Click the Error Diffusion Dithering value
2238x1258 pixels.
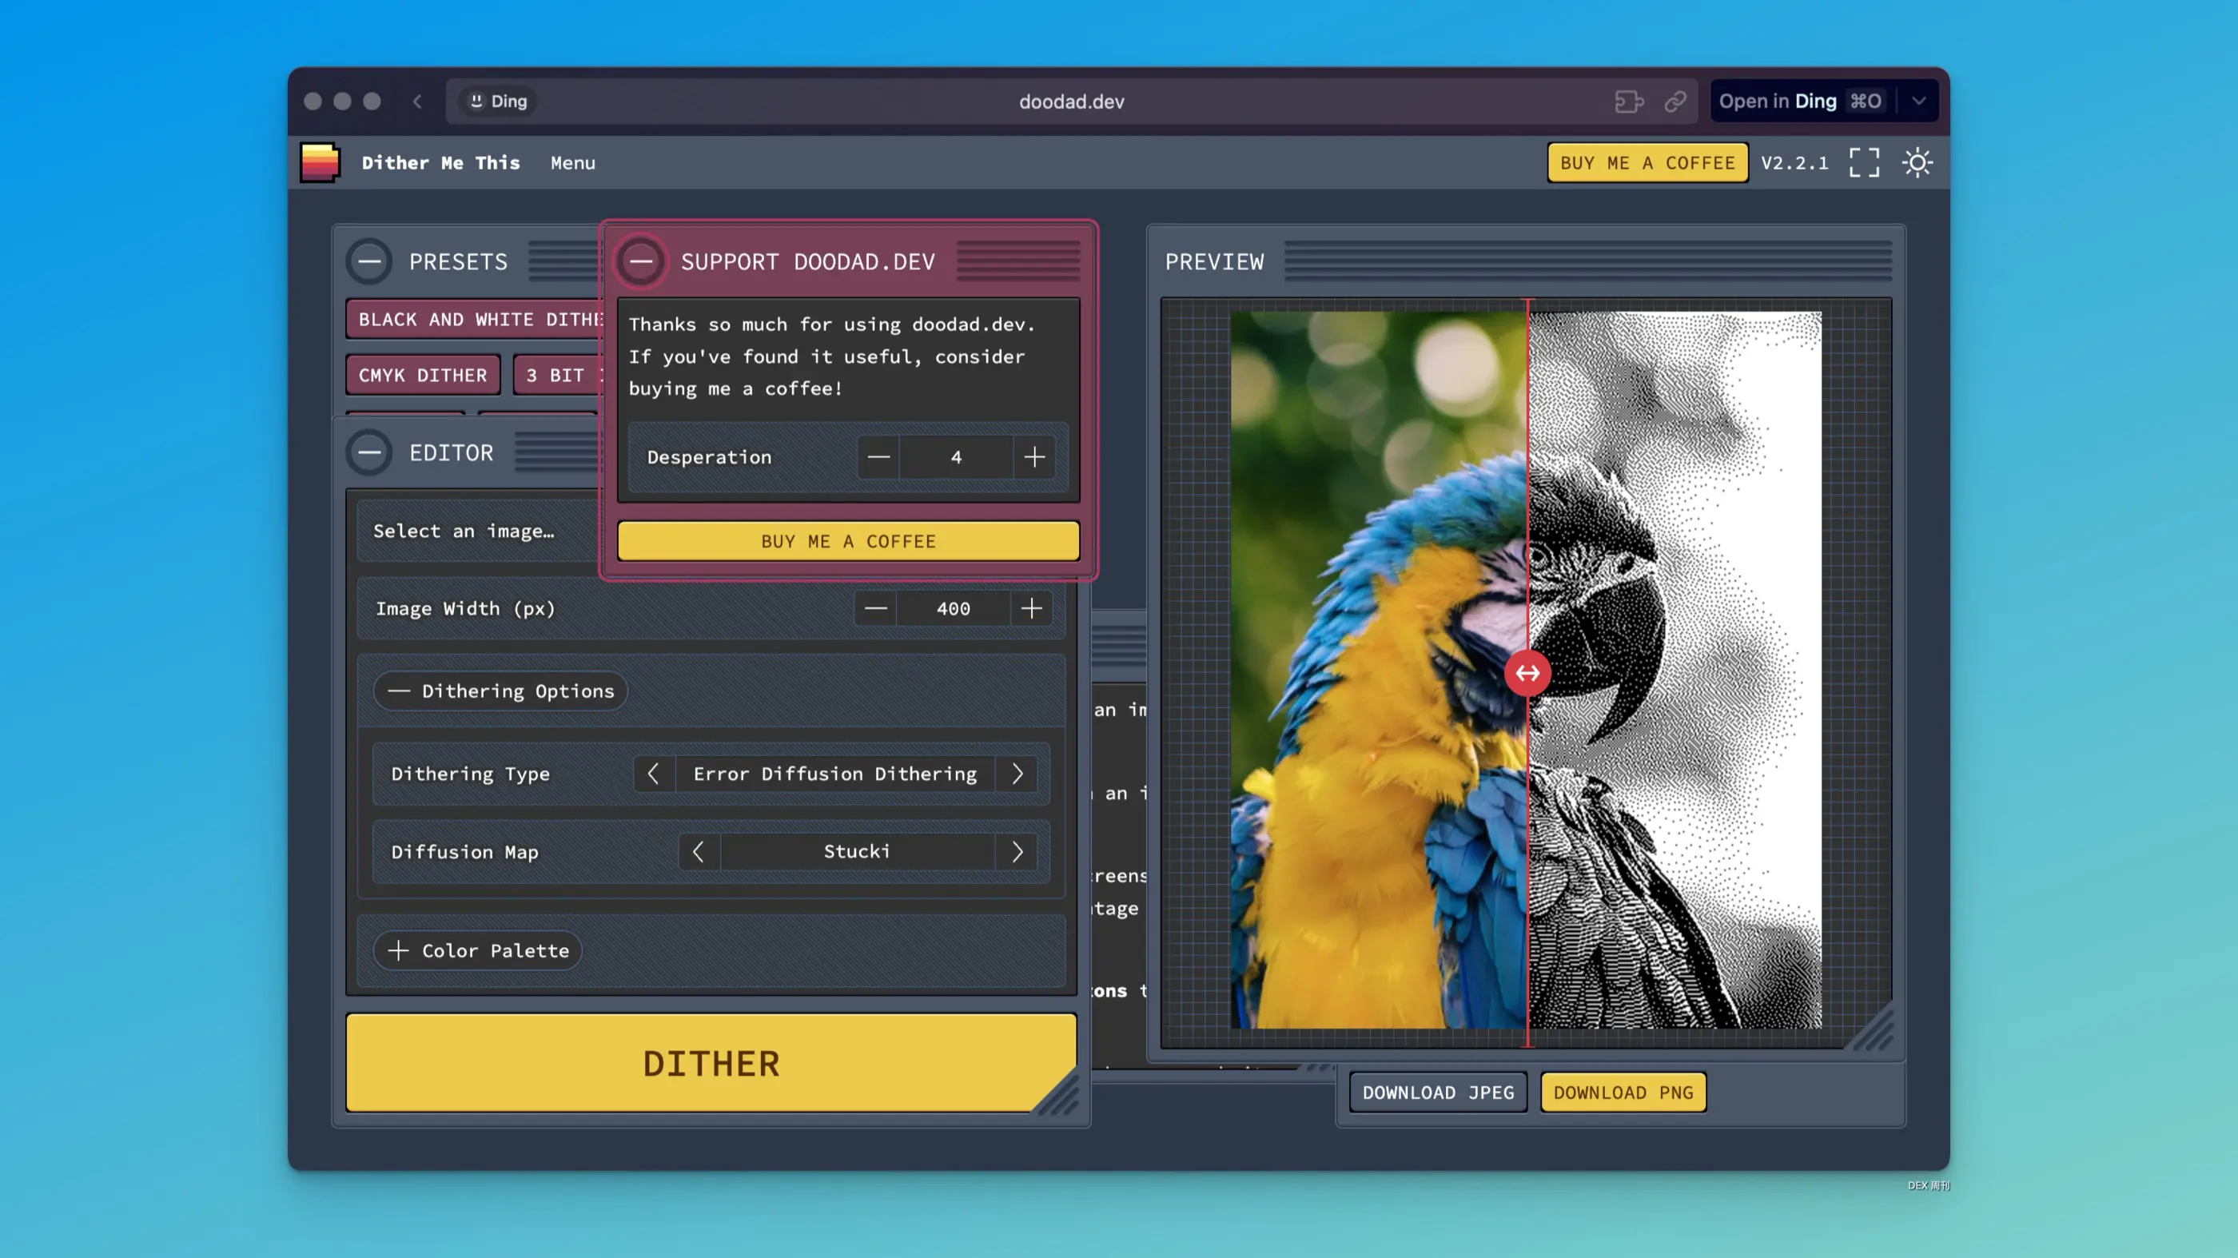[835, 773]
